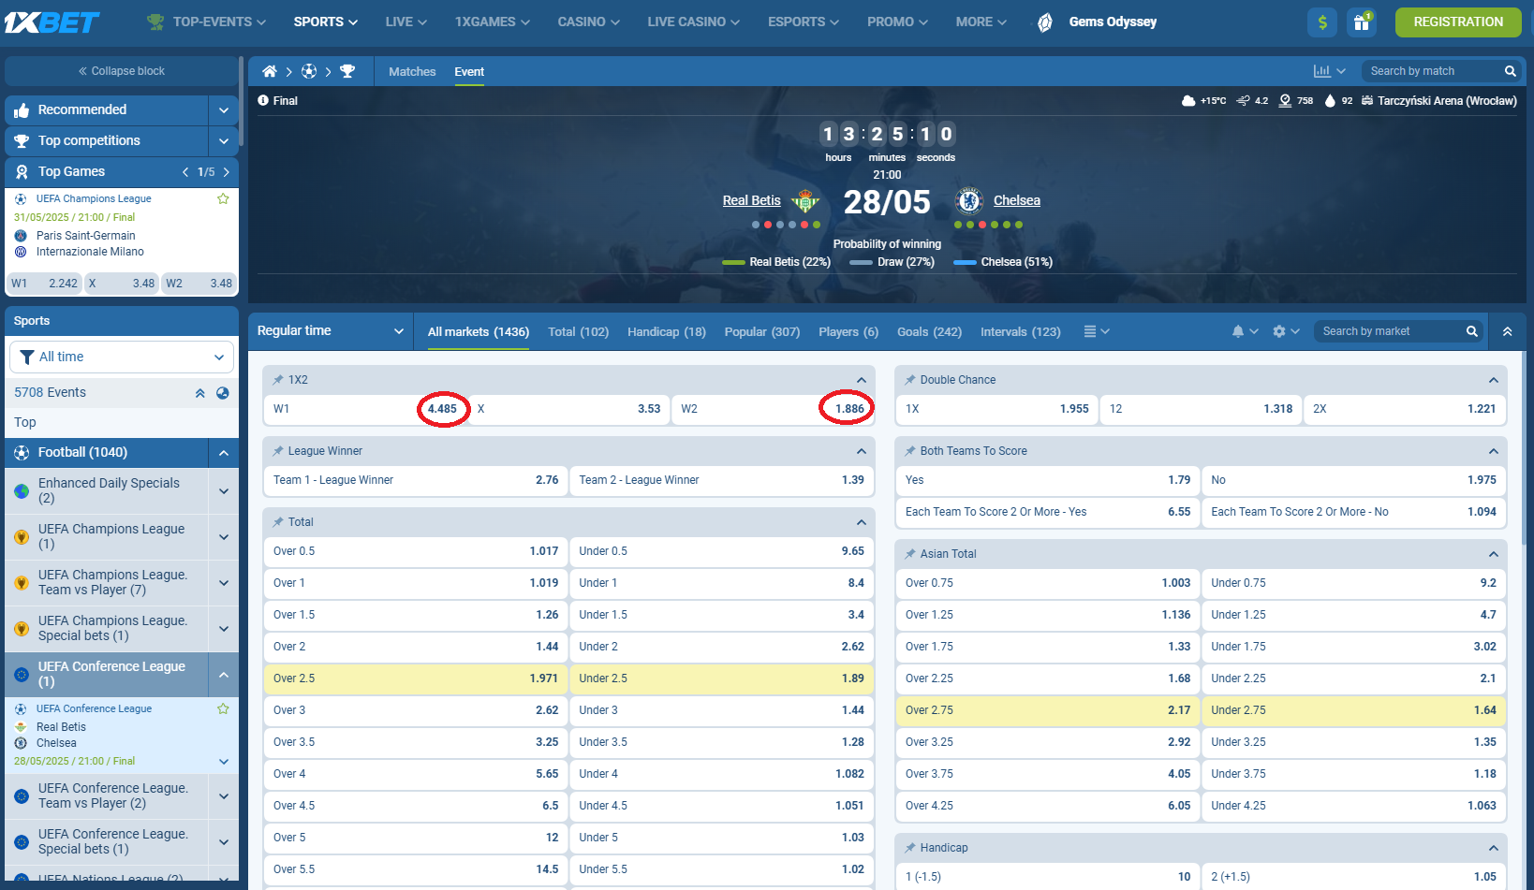1534x890 pixels.
Task: Collapse the Football (1040) section
Action: point(223,453)
